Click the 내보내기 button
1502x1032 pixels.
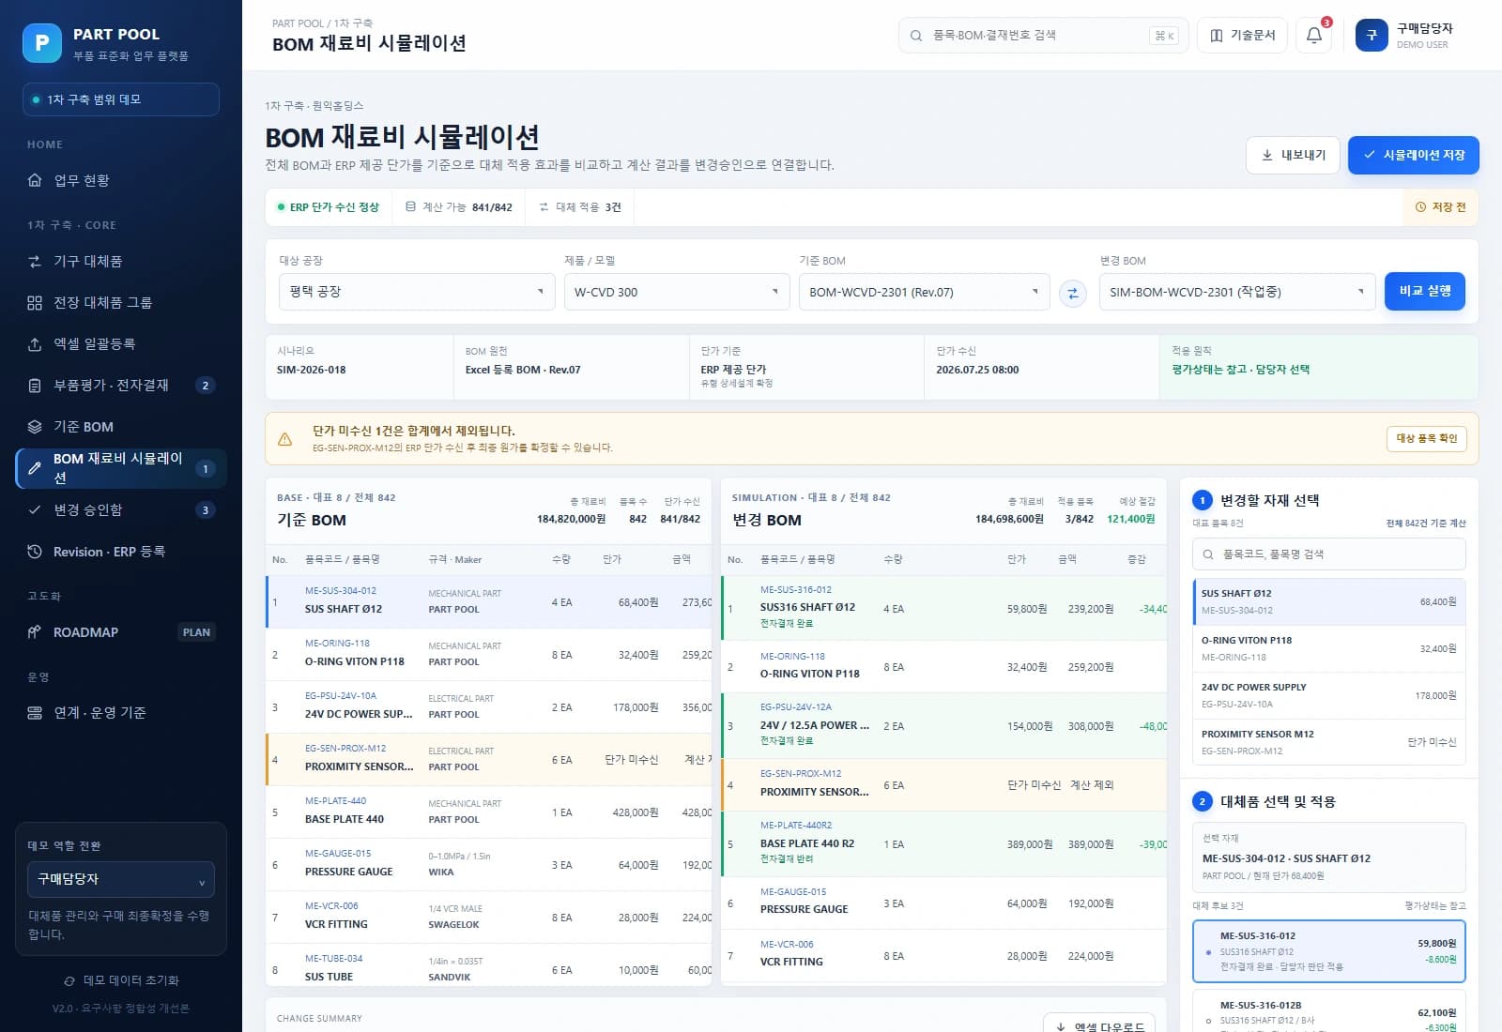click(1293, 155)
